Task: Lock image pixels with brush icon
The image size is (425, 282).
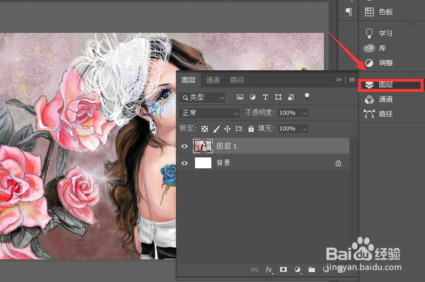Action: (x=216, y=129)
